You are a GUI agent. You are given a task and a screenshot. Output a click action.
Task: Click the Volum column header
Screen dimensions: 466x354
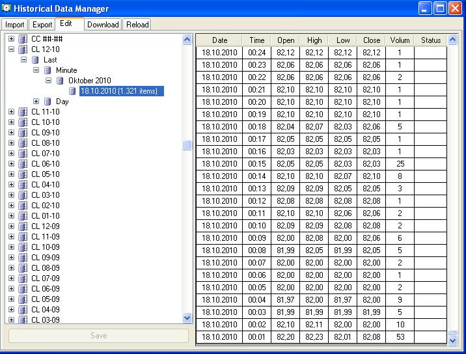pyautogui.click(x=400, y=40)
